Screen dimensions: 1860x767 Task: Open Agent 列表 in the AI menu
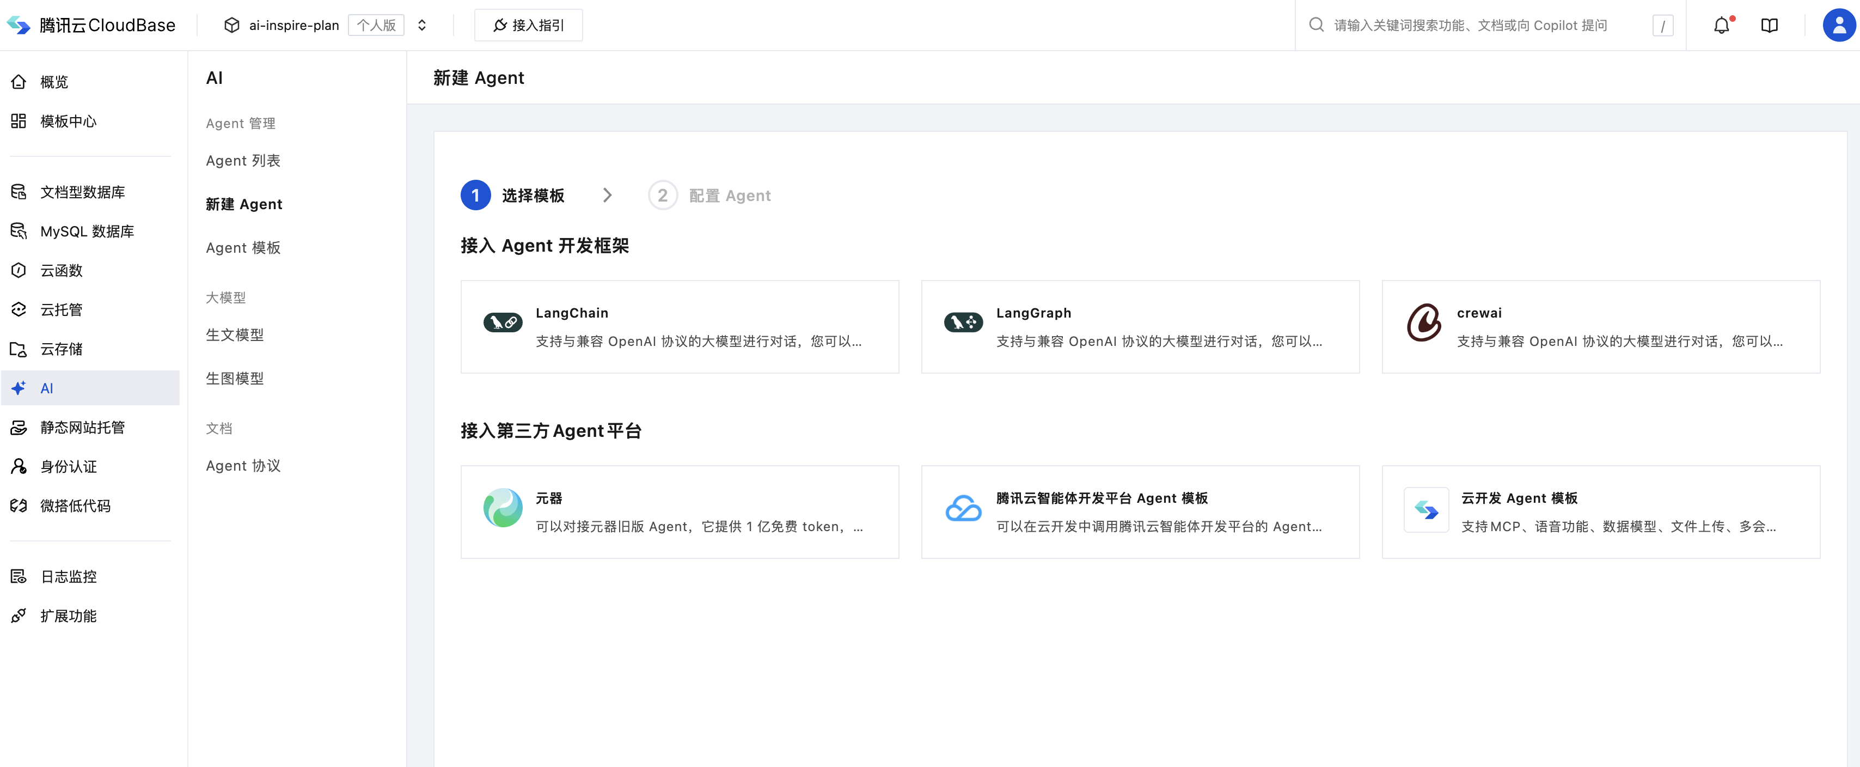(243, 160)
